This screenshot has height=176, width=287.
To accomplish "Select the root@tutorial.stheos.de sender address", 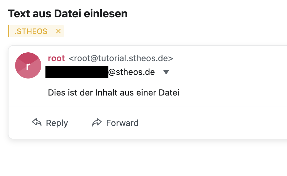I will (x=121, y=59).
